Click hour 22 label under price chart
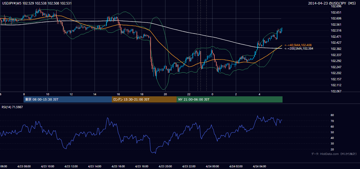 click(x=189, y=94)
